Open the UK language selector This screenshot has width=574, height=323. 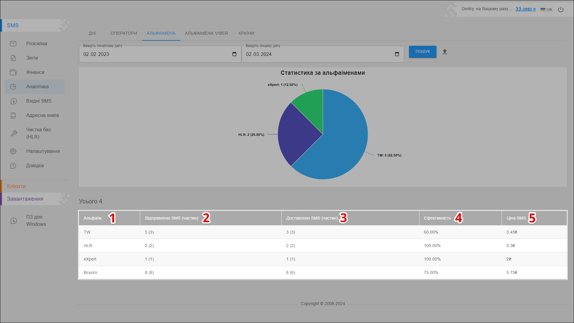[x=546, y=10]
